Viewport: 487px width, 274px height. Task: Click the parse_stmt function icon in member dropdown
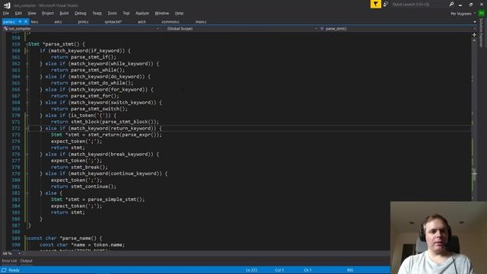tap(322, 29)
